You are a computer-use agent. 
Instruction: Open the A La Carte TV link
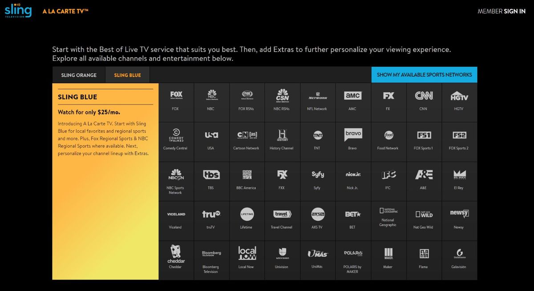point(65,11)
